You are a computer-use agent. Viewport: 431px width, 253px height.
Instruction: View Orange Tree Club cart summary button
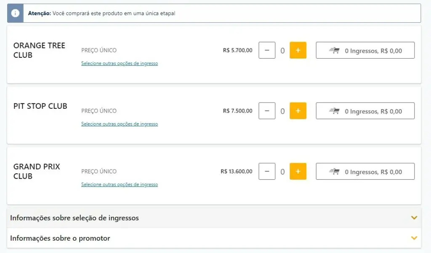365,50
